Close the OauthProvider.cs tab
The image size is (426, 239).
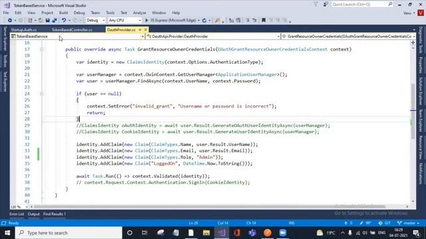pyautogui.click(x=146, y=29)
